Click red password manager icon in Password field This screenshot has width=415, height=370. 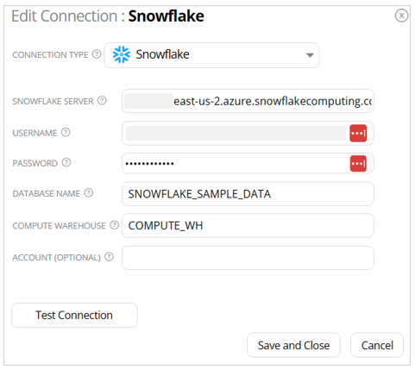coord(358,164)
